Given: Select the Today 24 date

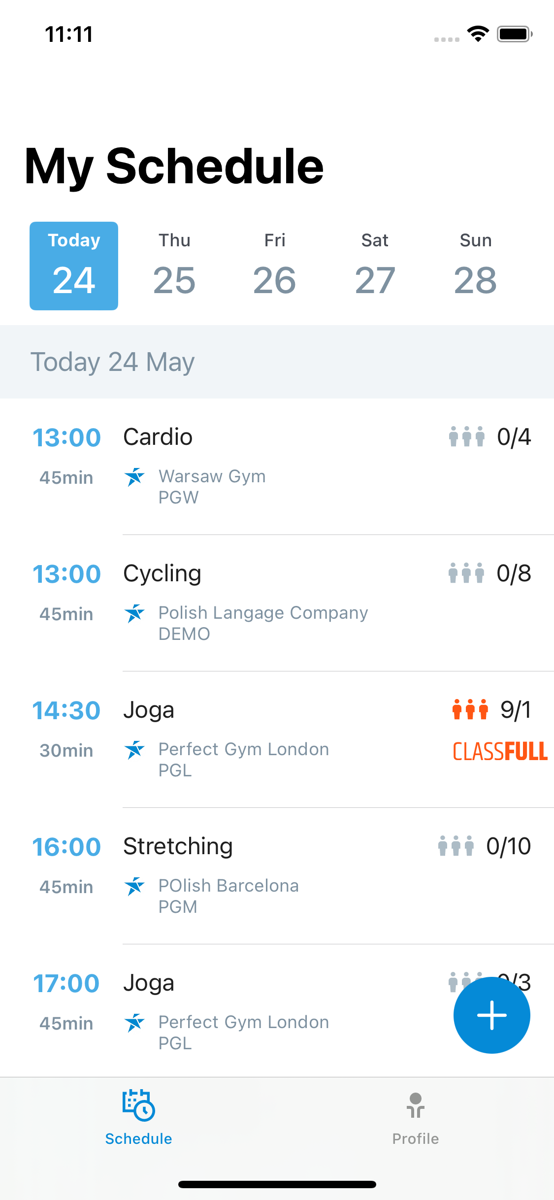Looking at the screenshot, I should [x=74, y=266].
